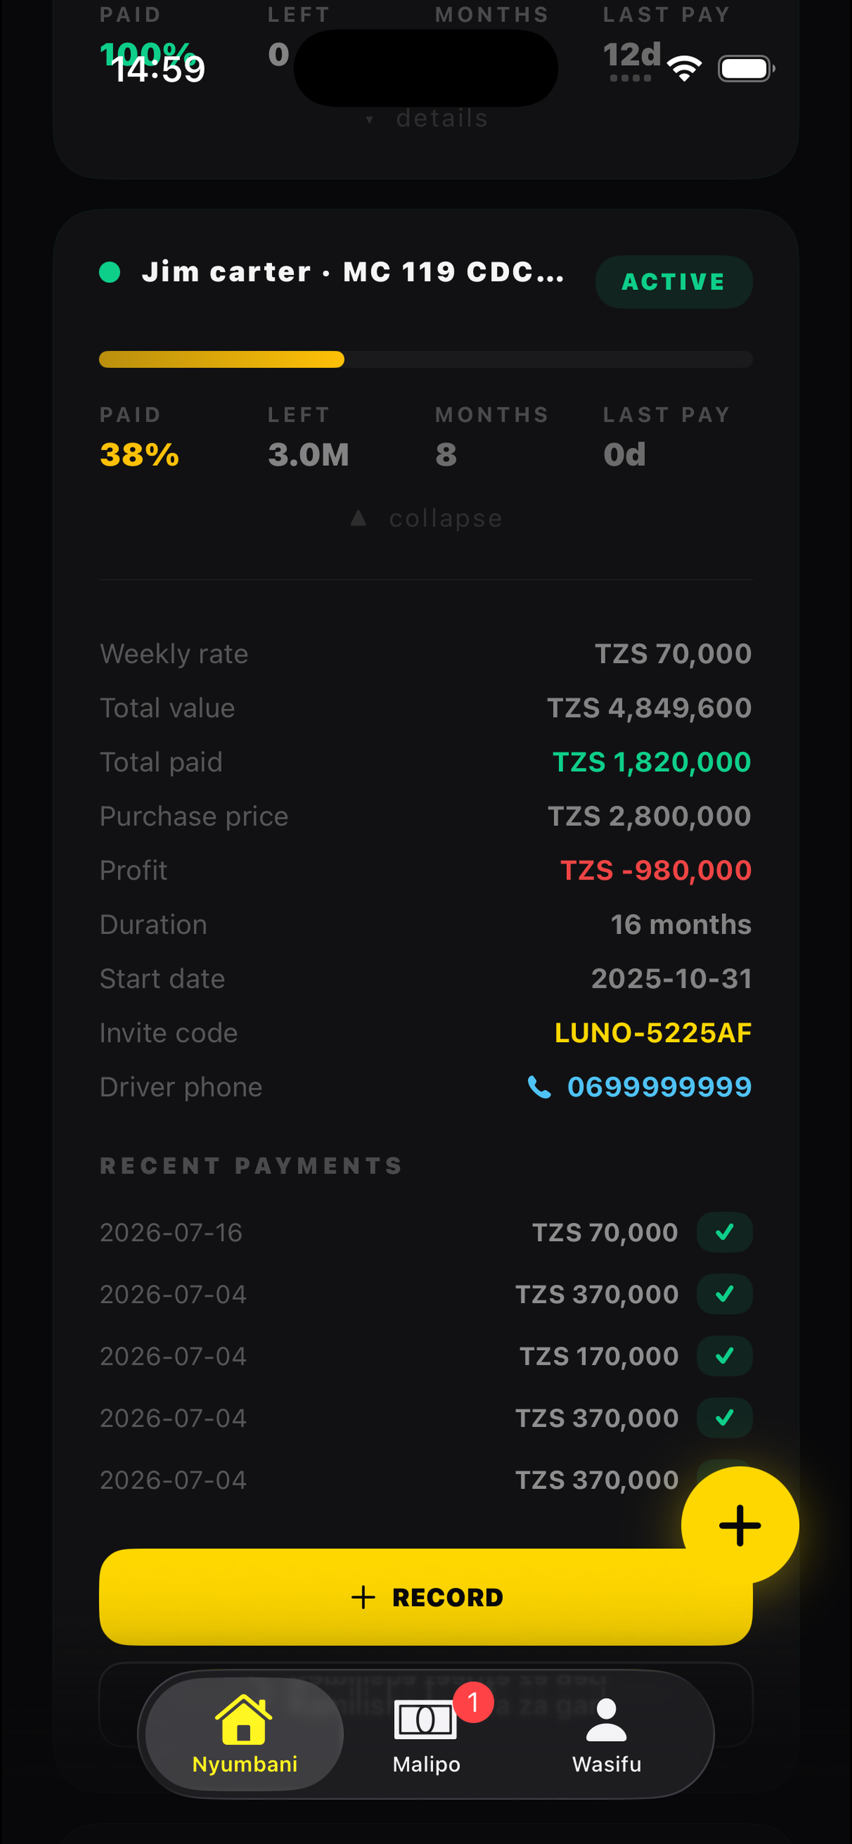Switch to the Malipo tab label

click(425, 1764)
